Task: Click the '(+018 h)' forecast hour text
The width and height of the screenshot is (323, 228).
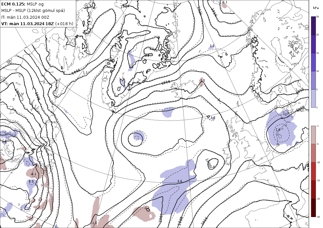Action: coord(64,24)
